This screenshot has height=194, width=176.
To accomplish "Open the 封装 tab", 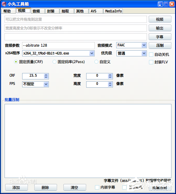I will pos(52,11).
